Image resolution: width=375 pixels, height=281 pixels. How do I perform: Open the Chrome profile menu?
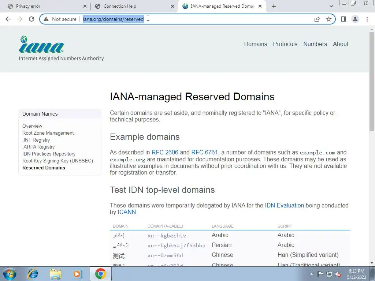click(355, 19)
